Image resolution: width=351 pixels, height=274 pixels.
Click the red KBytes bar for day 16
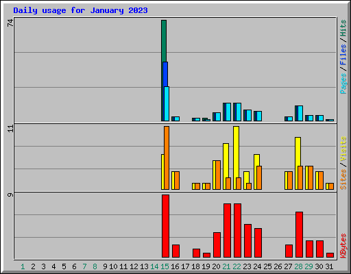tap(175, 251)
